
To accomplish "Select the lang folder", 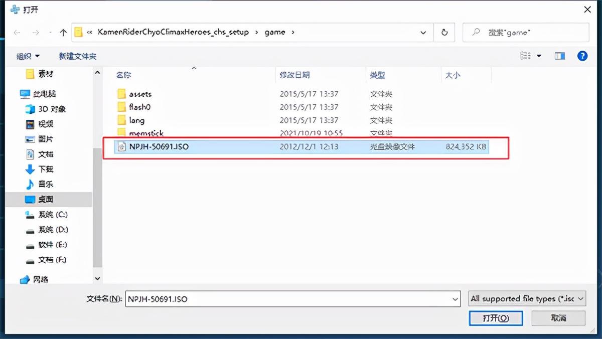I will (x=131, y=120).
